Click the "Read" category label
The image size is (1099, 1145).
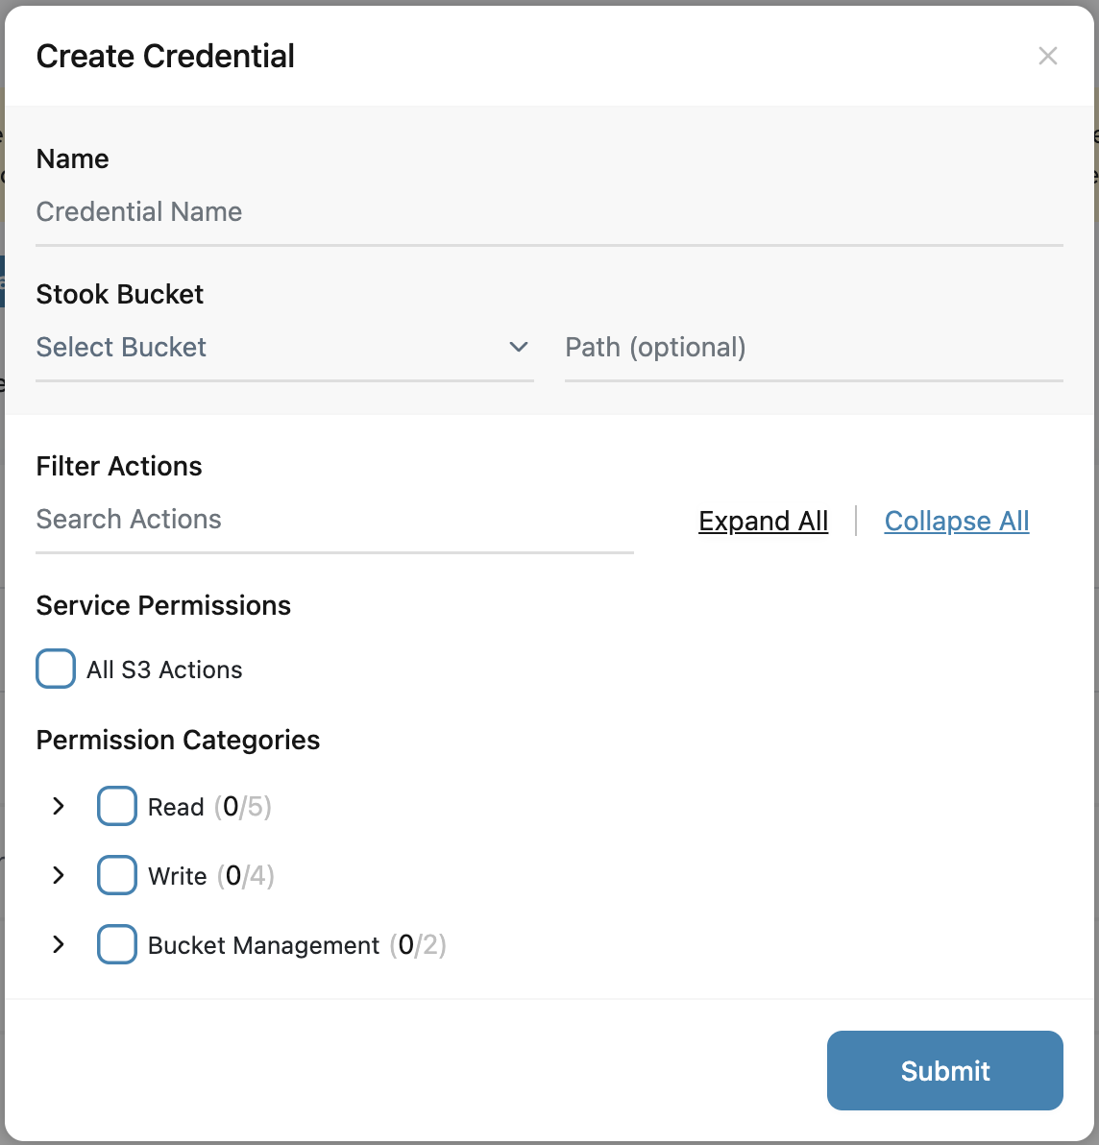pos(176,807)
